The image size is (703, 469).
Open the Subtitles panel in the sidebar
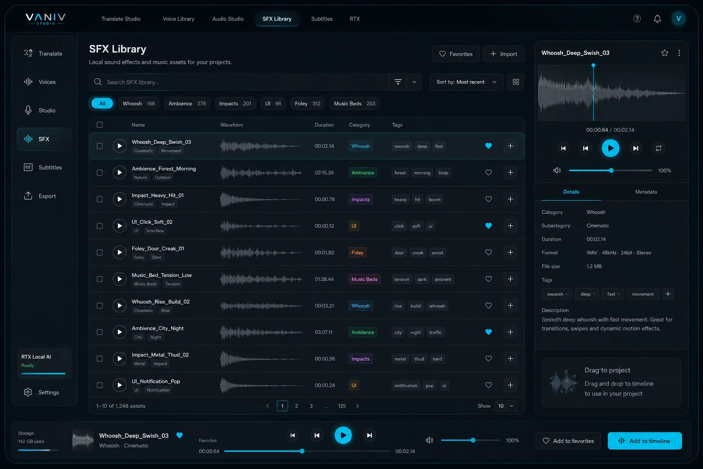click(44, 167)
